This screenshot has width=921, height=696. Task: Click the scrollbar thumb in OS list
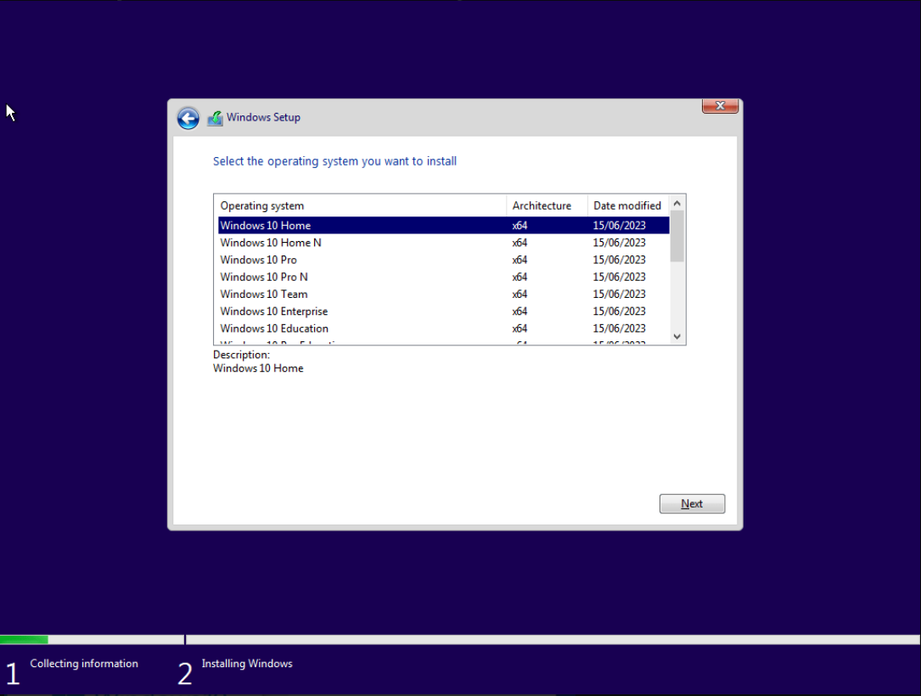677,236
